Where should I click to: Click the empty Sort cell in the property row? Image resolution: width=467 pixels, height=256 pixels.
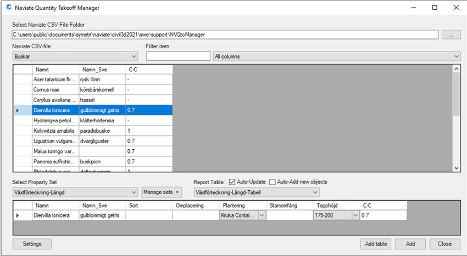[149, 215]
